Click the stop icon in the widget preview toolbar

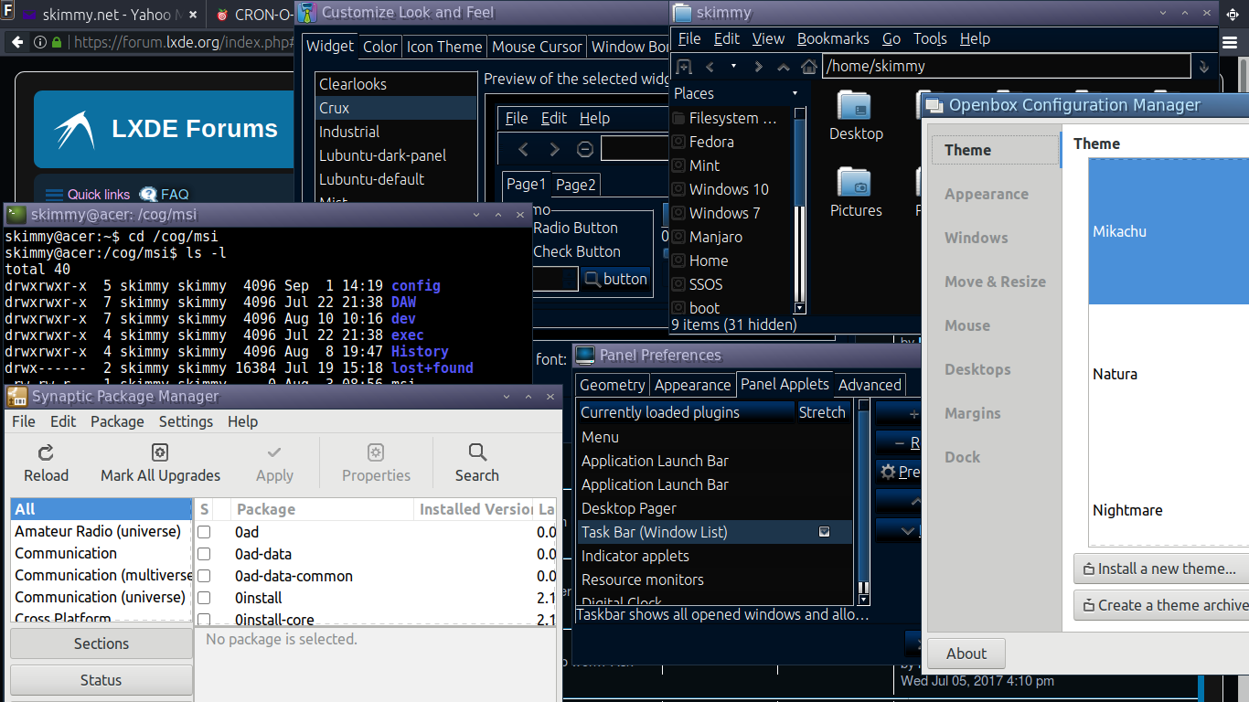point(585,149)
